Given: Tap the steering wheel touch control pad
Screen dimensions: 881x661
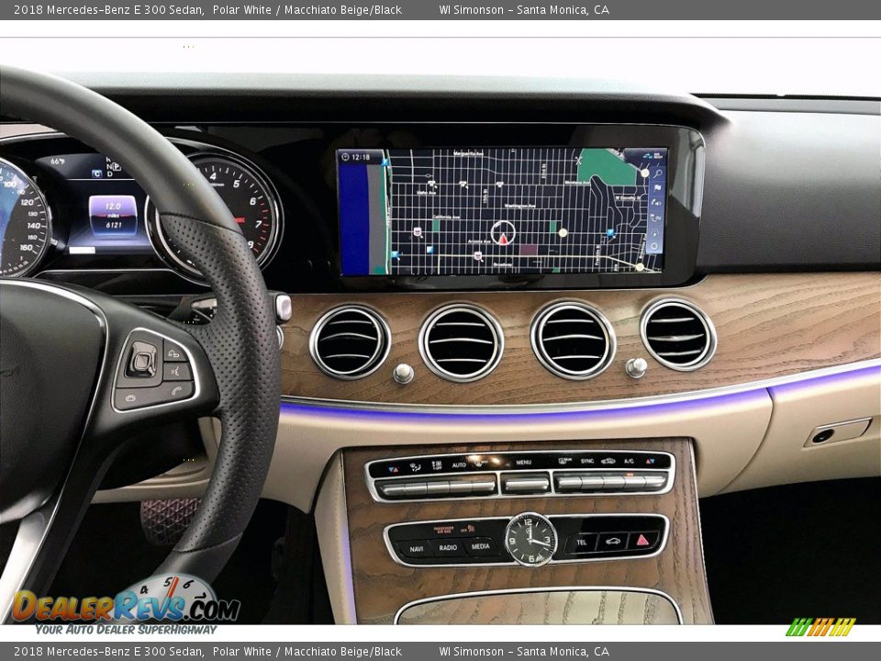Looking at the screenshot, I should pyautogui.click(x=142, y=359).
